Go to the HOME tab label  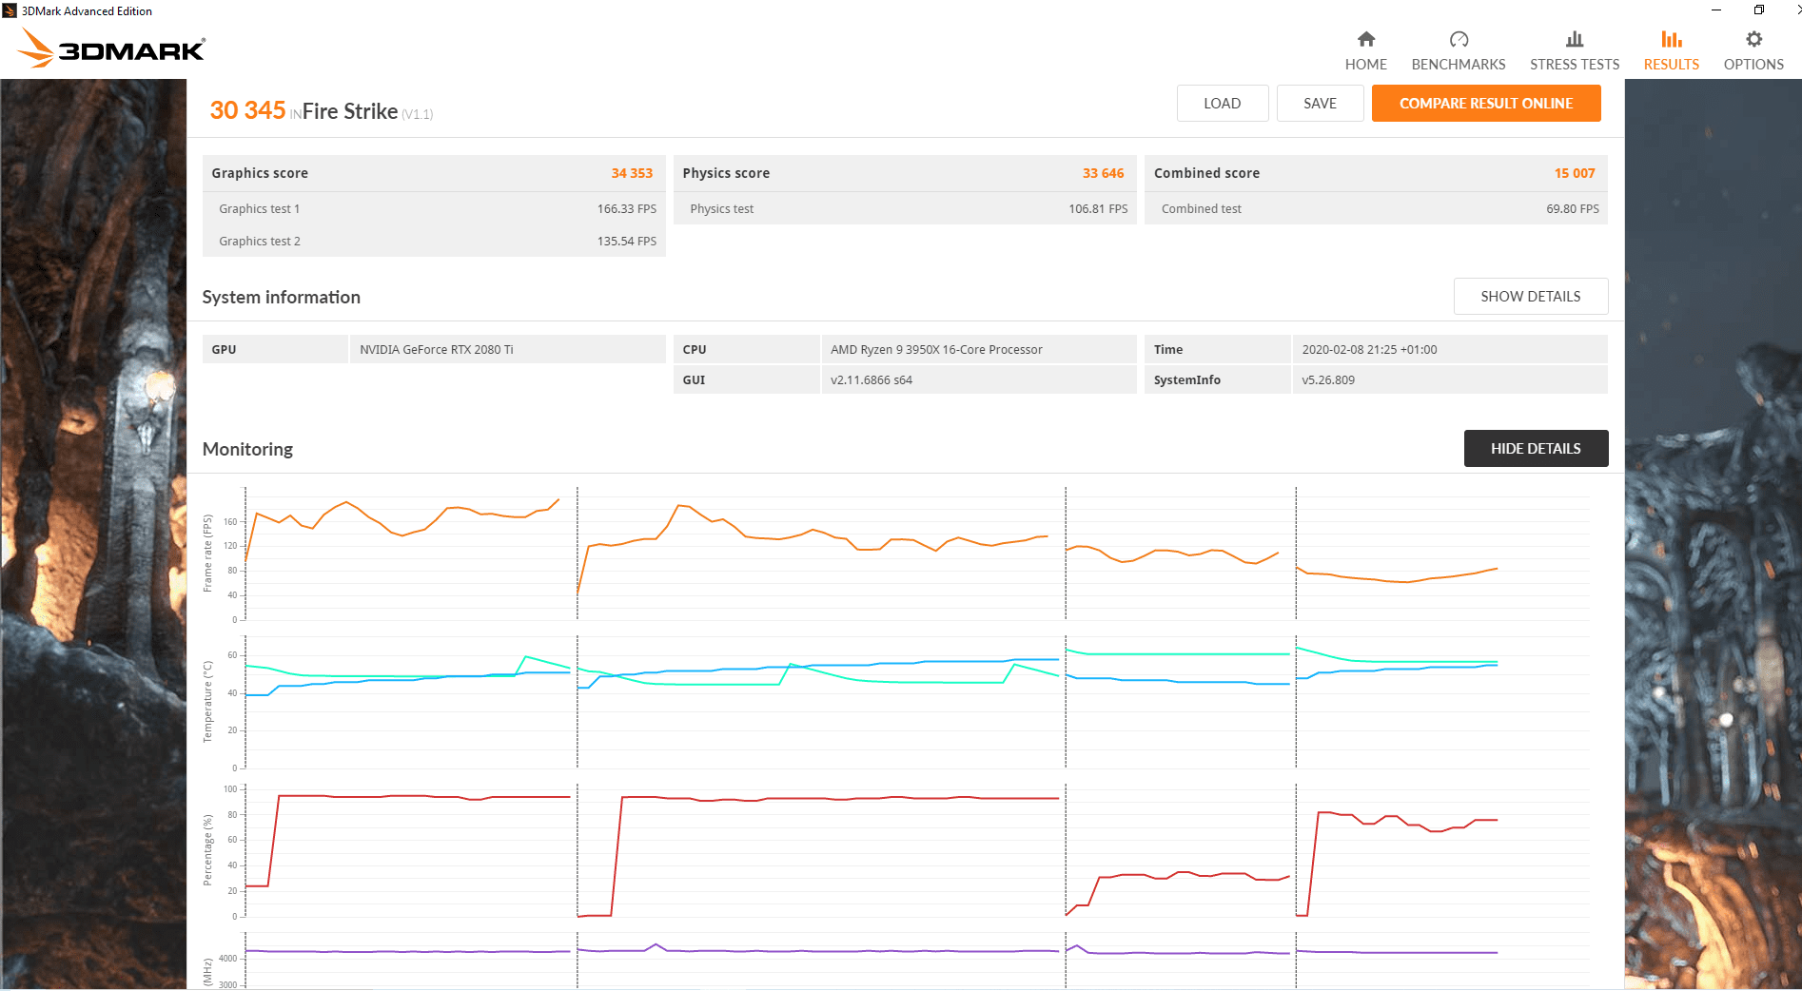click(x=1365, y=65)
